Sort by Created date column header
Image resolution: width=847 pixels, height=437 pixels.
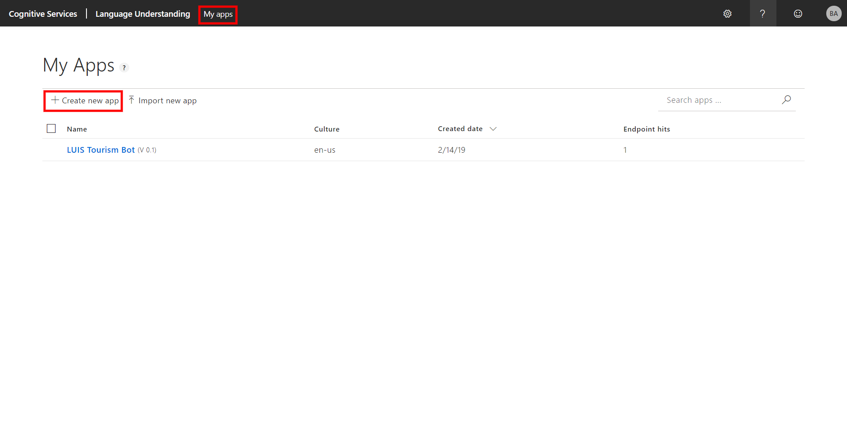pyautogui.click(x=460, y=129)
